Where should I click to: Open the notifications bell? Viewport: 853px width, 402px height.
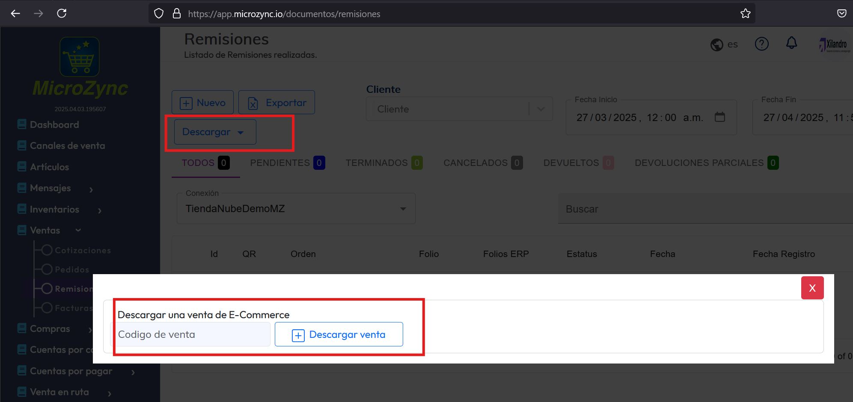(791, 43)
